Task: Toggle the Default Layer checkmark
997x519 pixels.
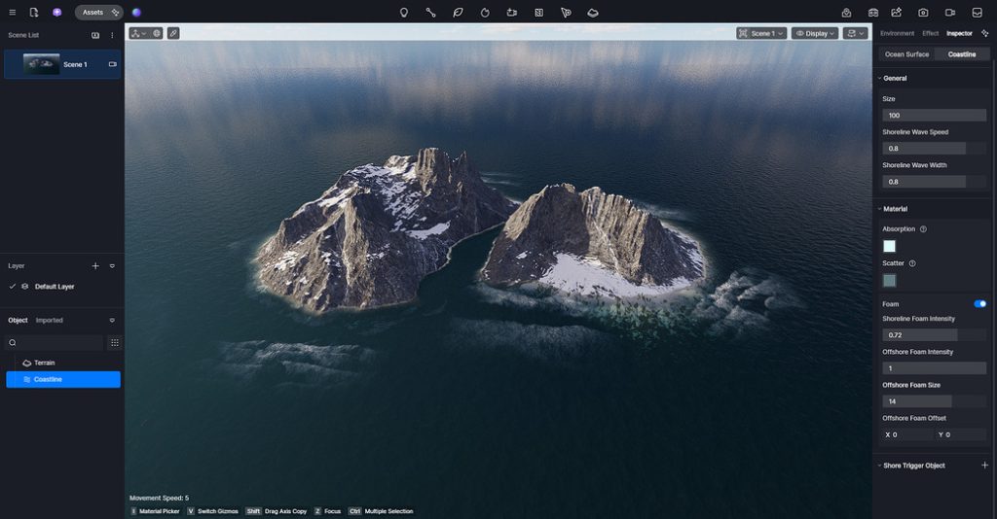Action: coord(12,287)
